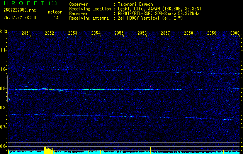
Task: Click the 2358 time marker
Action: click(189, 33)
